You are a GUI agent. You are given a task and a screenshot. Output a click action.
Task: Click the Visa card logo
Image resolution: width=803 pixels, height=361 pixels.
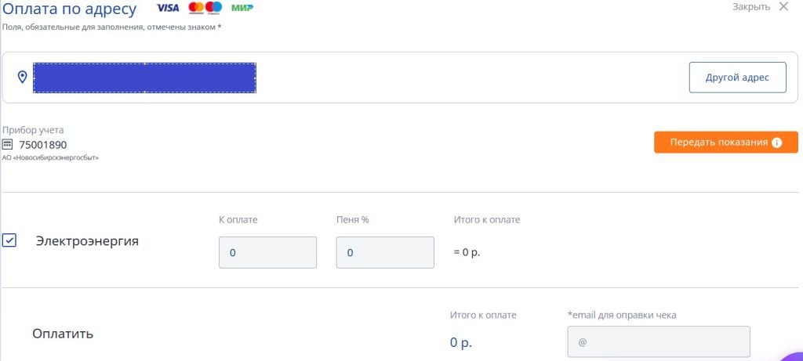point(167,8)
